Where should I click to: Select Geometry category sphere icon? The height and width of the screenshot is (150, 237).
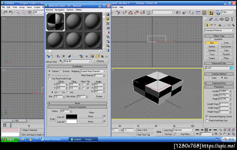pos(207,25)
